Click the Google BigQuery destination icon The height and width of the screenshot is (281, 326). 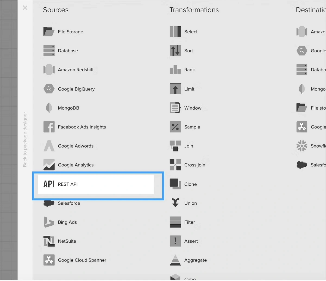coord(302,50)
